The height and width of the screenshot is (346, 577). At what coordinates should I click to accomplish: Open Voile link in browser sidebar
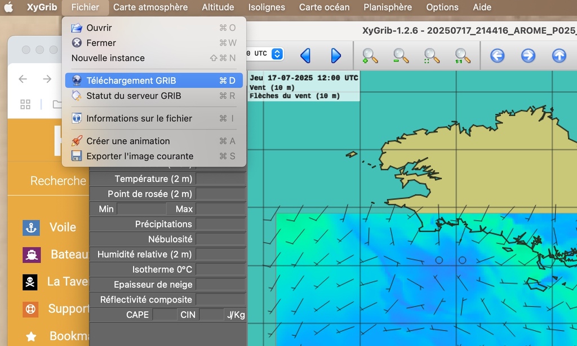pyautogui.click(x=63, y=227)
